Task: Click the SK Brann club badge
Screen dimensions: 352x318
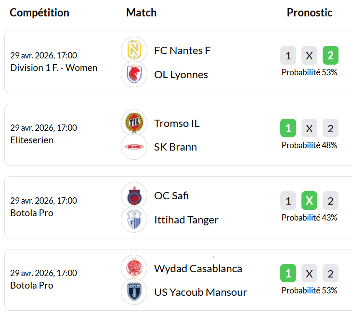Action: pos(134,147)
